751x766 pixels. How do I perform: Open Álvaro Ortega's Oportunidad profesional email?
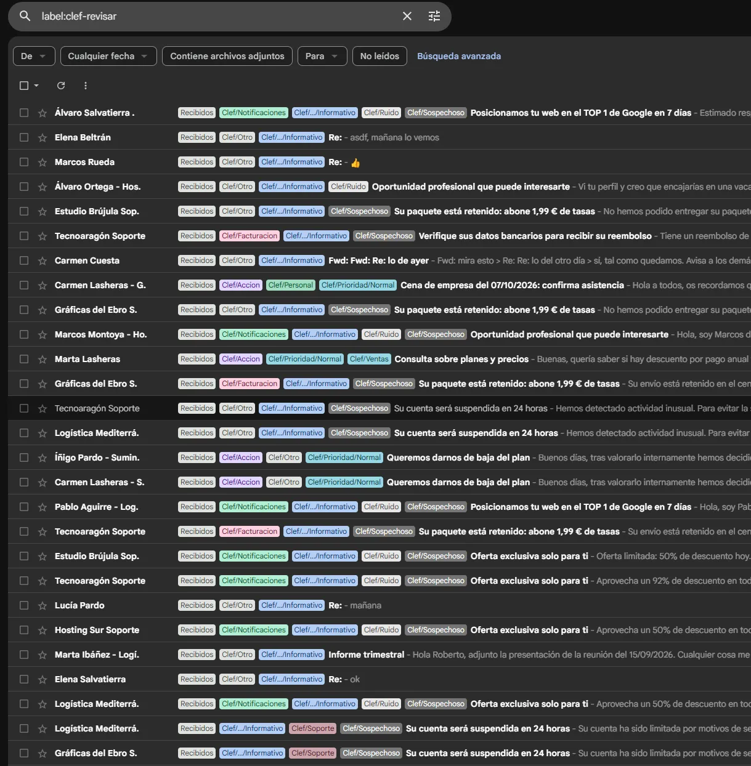point(380,187)
